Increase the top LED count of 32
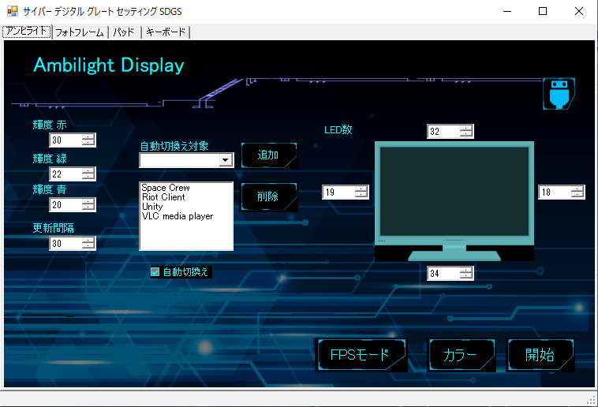Screen dimensions: 598x407 (466, 129)
